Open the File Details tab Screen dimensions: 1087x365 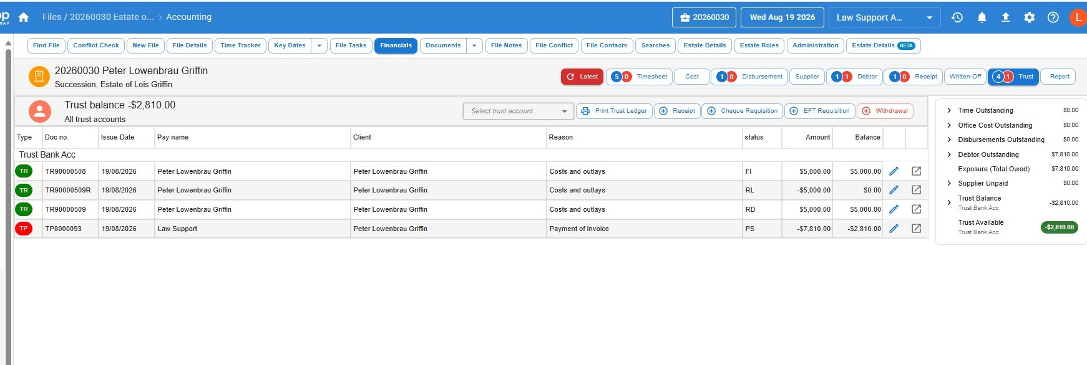[190, 45]
